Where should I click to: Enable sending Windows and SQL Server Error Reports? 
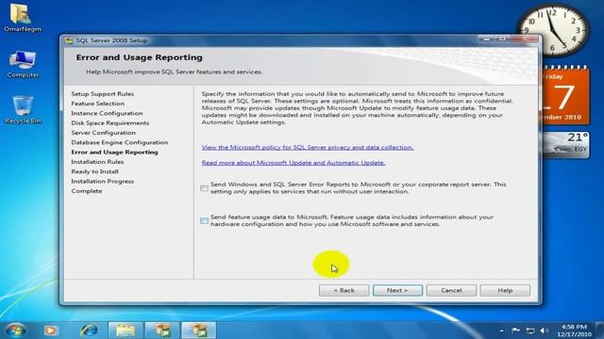[x=204, y=188]
